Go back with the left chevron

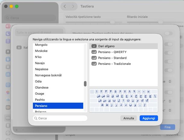coord(65,6)
